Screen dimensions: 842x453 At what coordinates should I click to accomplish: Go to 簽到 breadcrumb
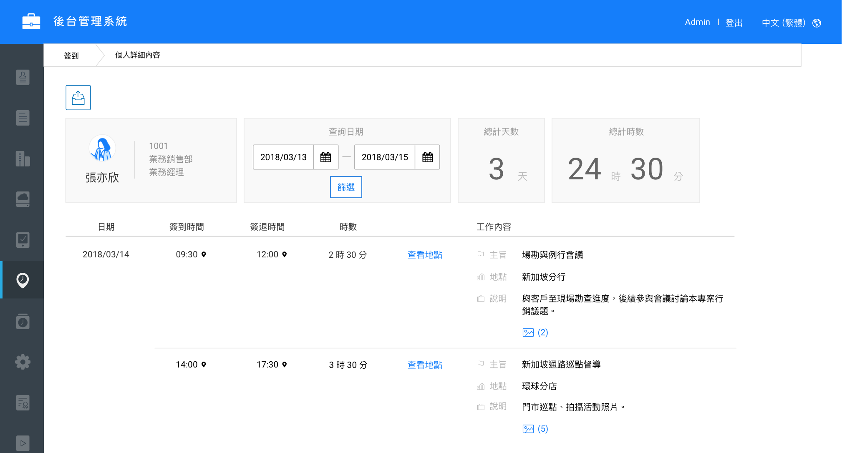(x=71, y=55)
